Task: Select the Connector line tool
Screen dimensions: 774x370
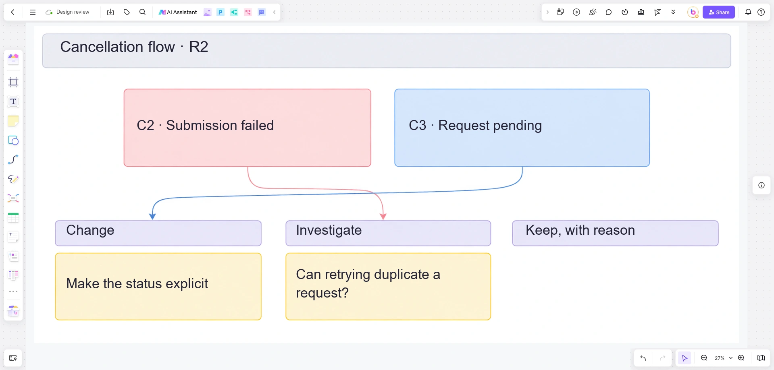Action: pos(13,159)
